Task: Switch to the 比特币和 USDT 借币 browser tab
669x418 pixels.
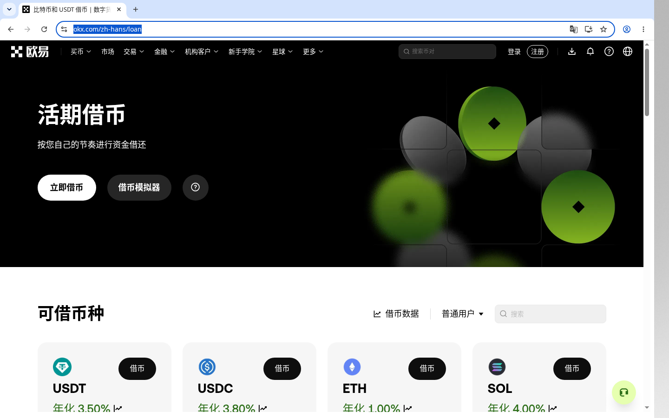Action: coord(72,9)
